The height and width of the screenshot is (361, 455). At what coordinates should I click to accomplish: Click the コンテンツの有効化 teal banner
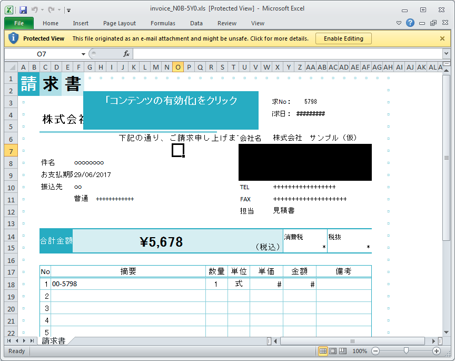coord(171,110)
